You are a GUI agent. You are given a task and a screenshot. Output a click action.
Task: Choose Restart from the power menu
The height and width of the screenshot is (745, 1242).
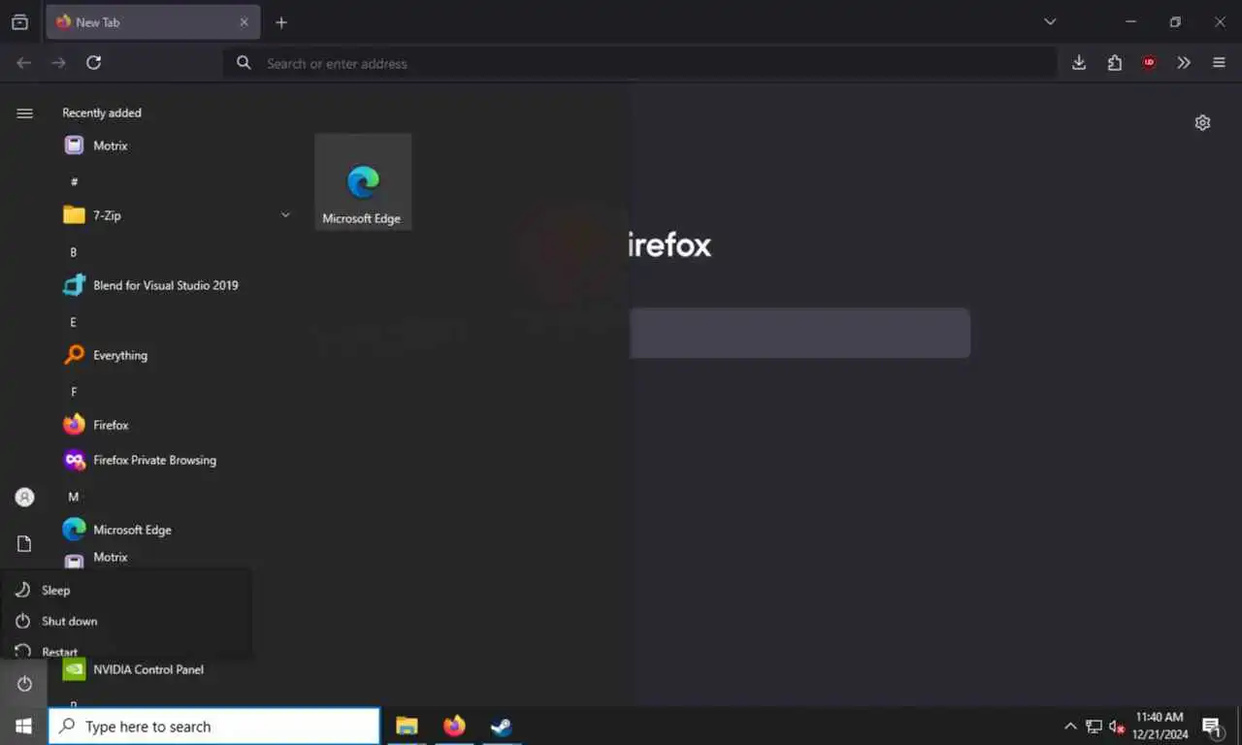click(126, 650)
